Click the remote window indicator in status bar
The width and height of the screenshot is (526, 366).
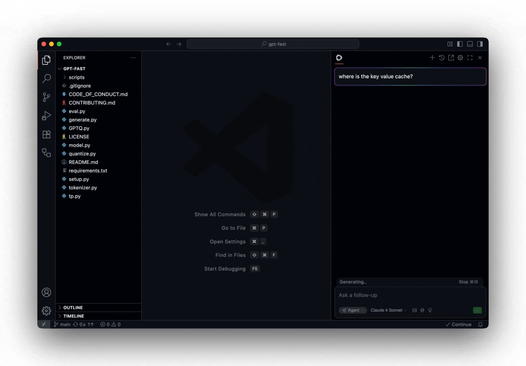(44, 324)
